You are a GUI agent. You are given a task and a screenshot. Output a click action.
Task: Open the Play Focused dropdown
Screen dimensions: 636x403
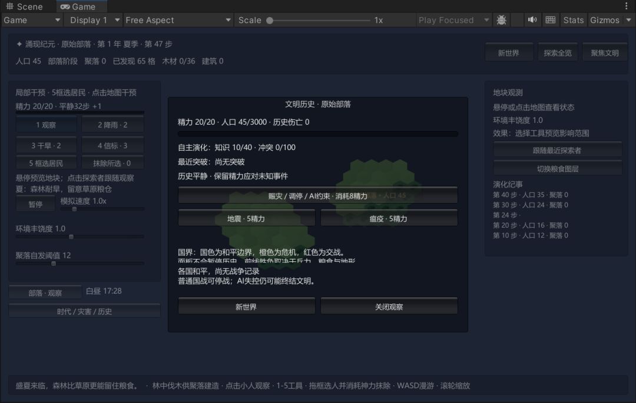pyautogui.click(x=454, y=20)
